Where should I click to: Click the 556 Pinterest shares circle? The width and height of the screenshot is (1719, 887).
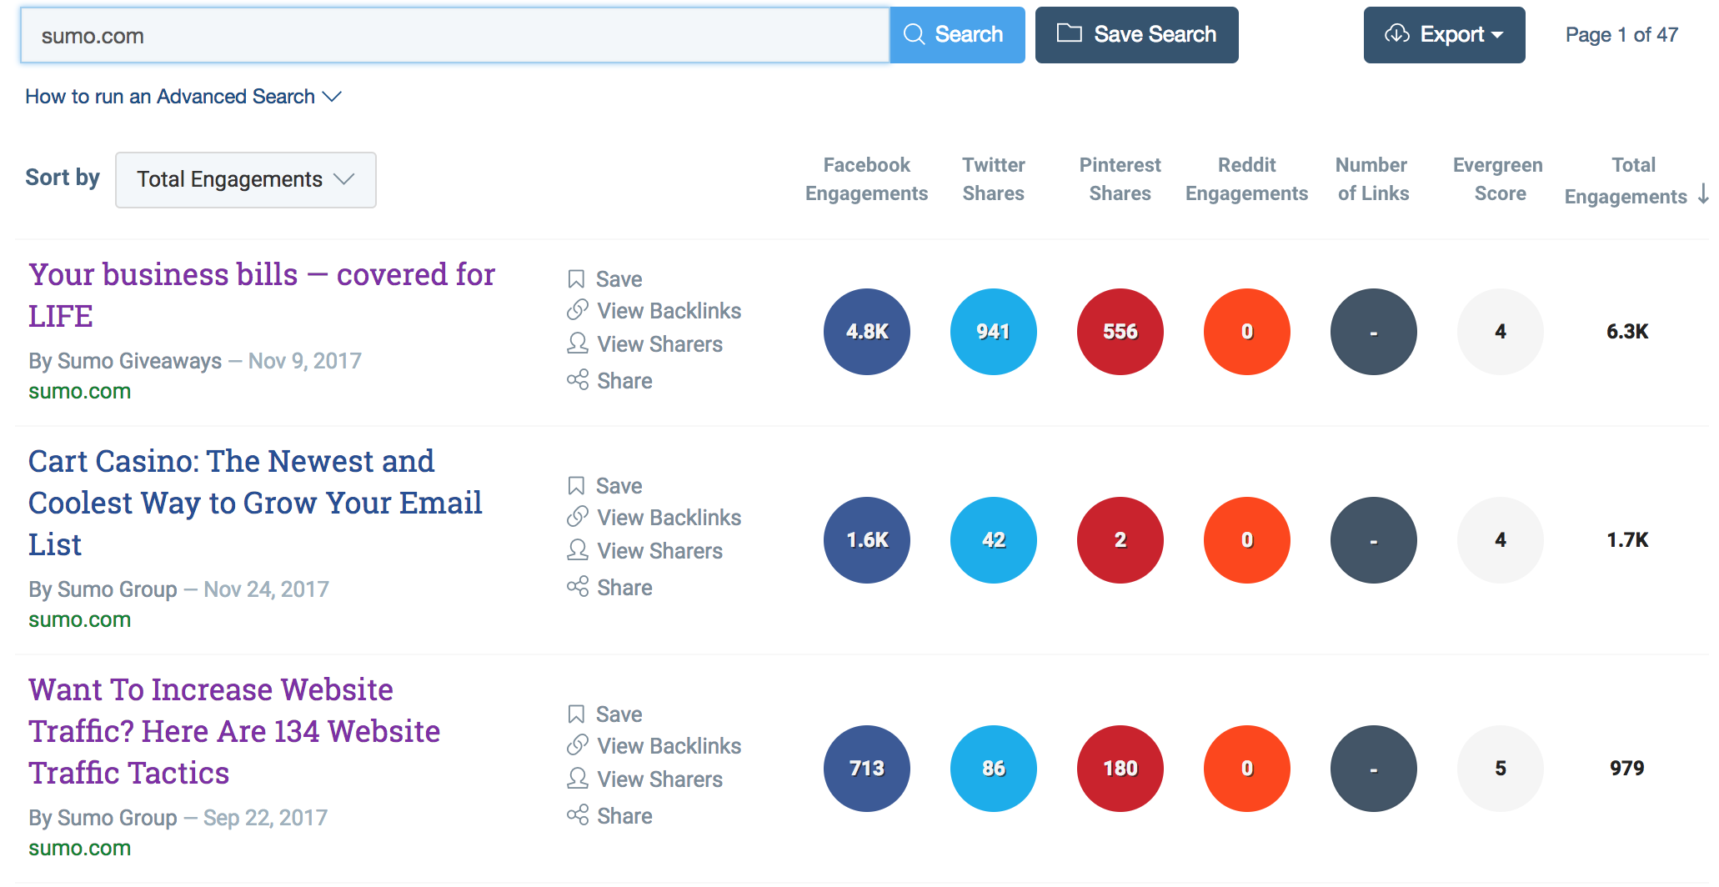1120,332
